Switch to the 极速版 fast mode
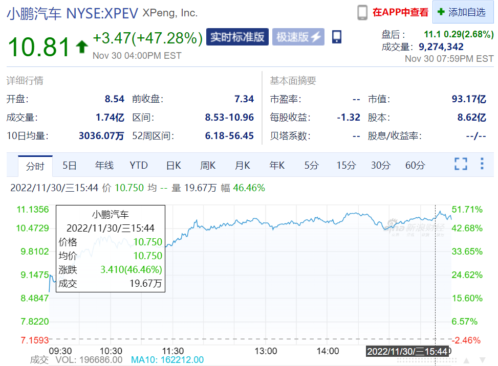The height and width of the screenshot is (366, 498). click(x=298, y=37)
